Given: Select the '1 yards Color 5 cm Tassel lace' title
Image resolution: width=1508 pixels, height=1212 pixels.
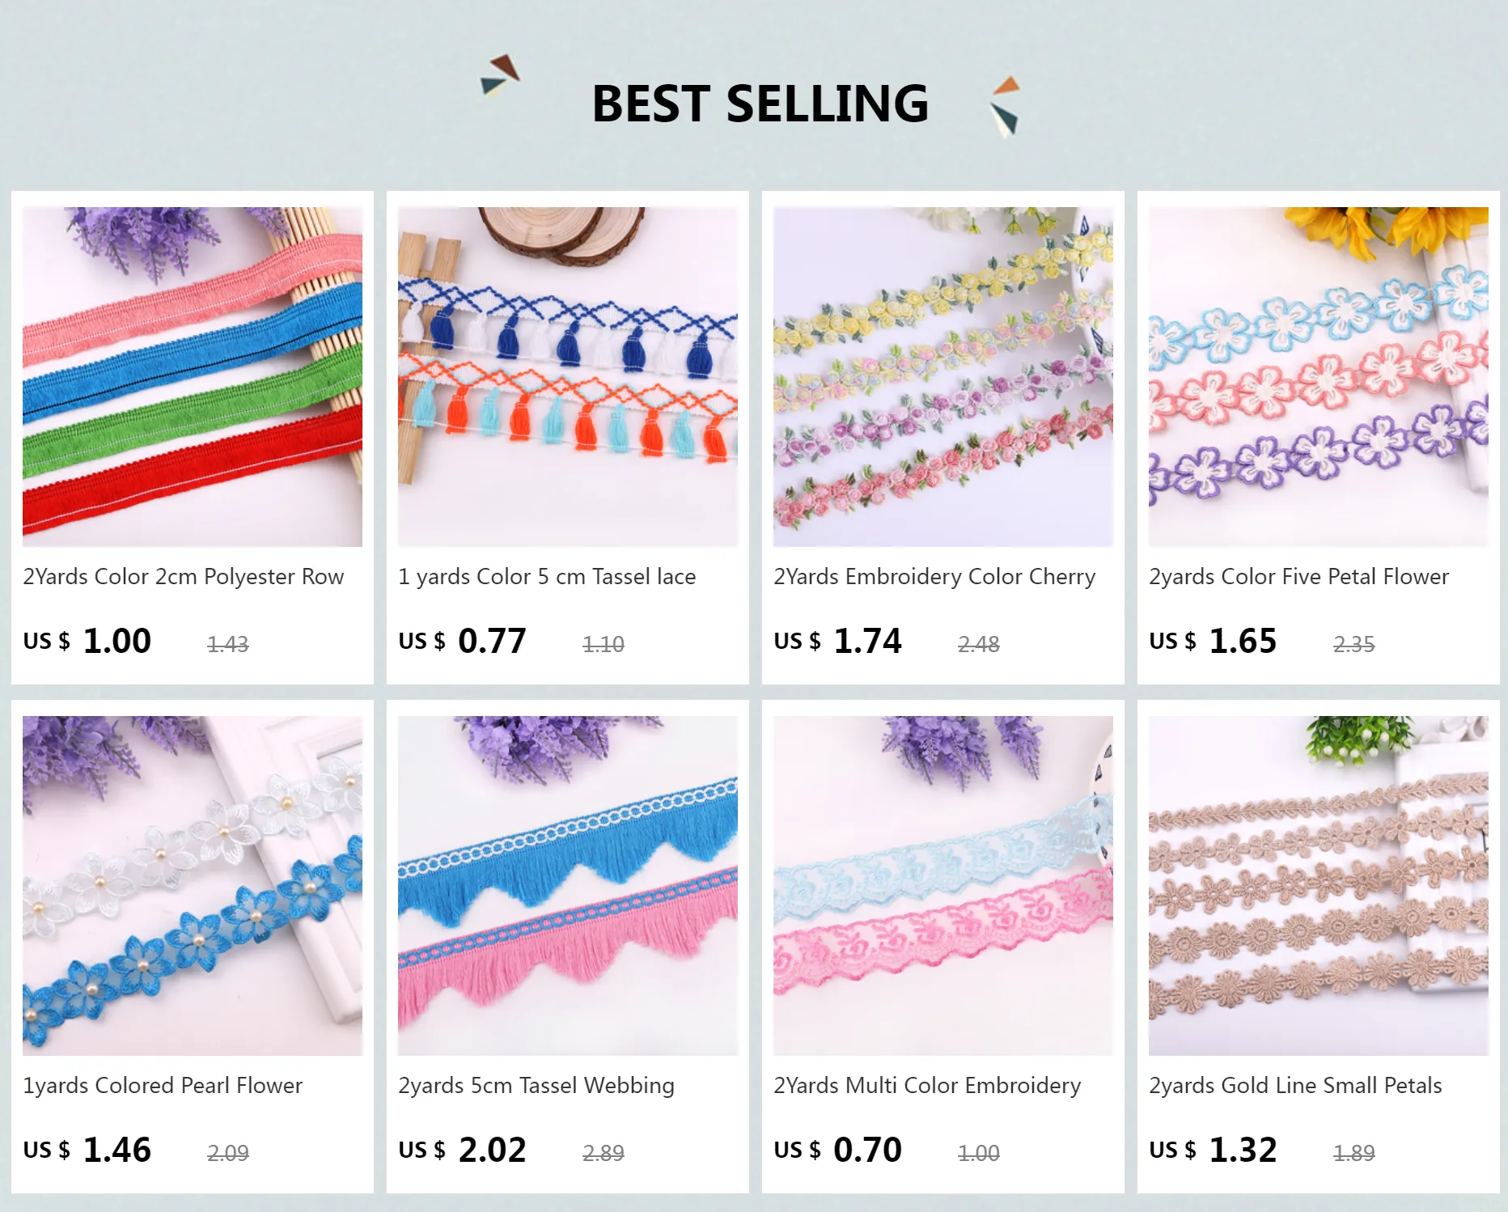Looking at the screenshot, I should click(x=547, y=577).
